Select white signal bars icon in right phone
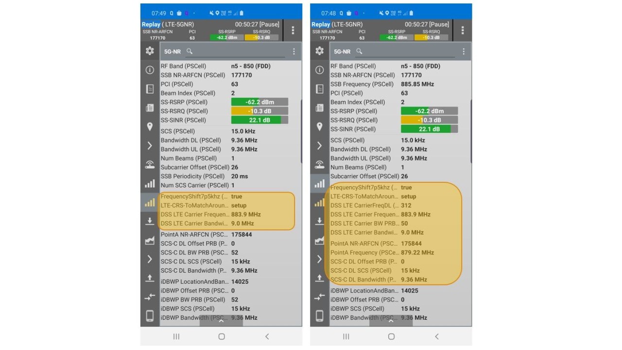The height and width of the screenshot is (350, 622). (319, 183)
